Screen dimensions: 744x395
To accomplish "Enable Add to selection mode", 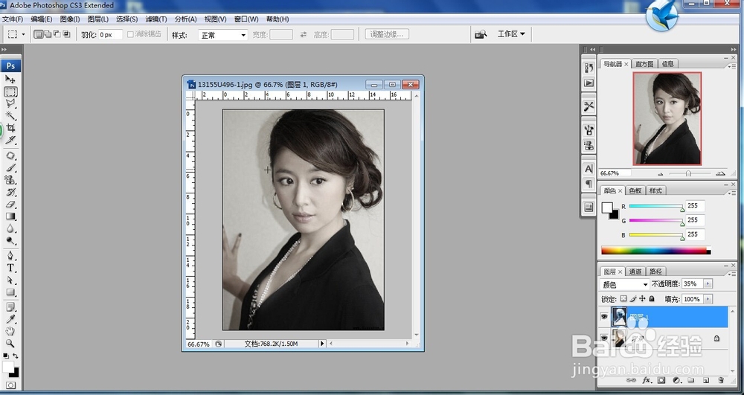I will click(x=48, y=34).
